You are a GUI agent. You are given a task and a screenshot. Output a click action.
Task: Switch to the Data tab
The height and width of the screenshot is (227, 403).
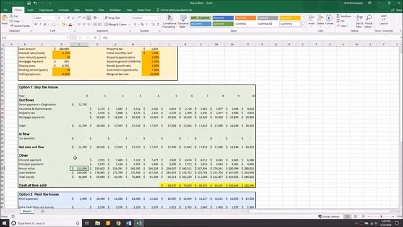click(x=77, y=10)
